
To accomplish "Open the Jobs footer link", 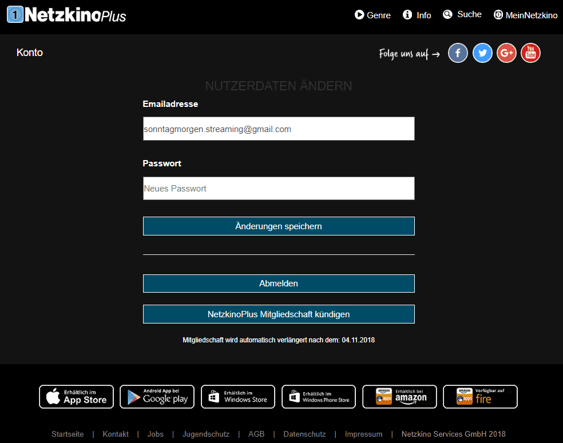I will point(156,434).
